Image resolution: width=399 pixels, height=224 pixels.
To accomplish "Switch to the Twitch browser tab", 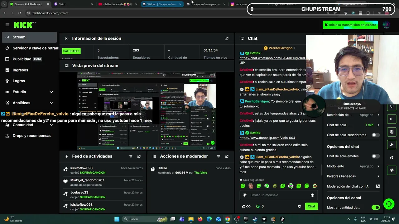I will click(x=73, y=4).
